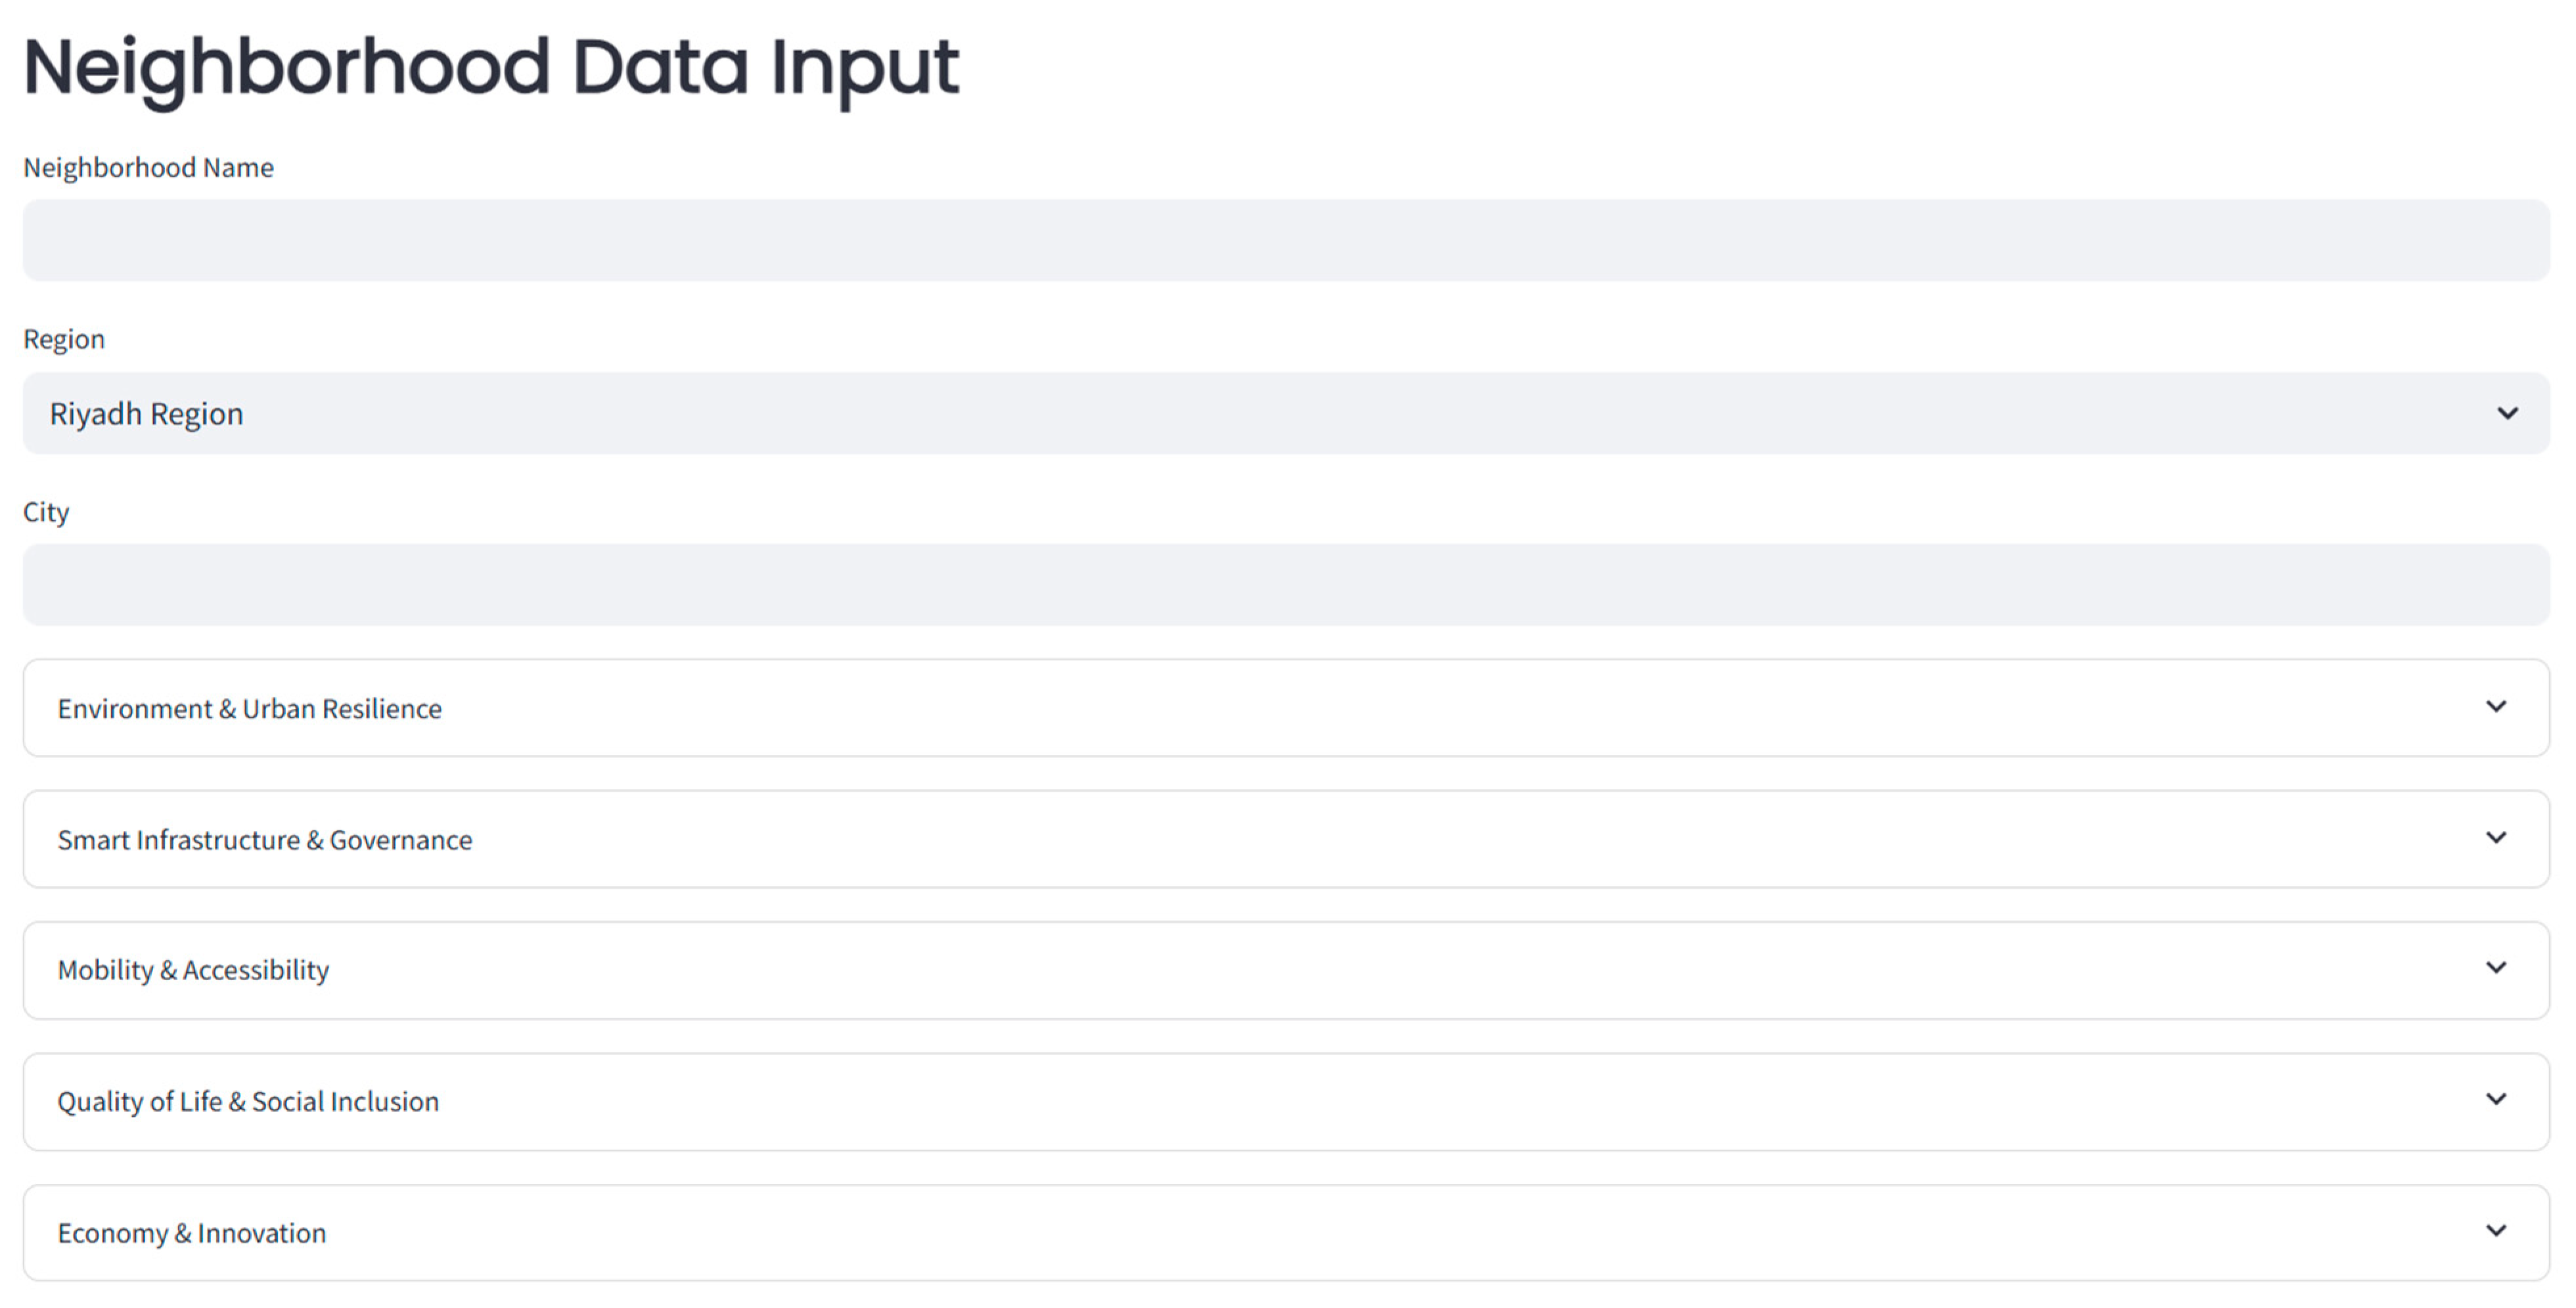Click the City text input field
2576x1308 pixels.
1286,585
